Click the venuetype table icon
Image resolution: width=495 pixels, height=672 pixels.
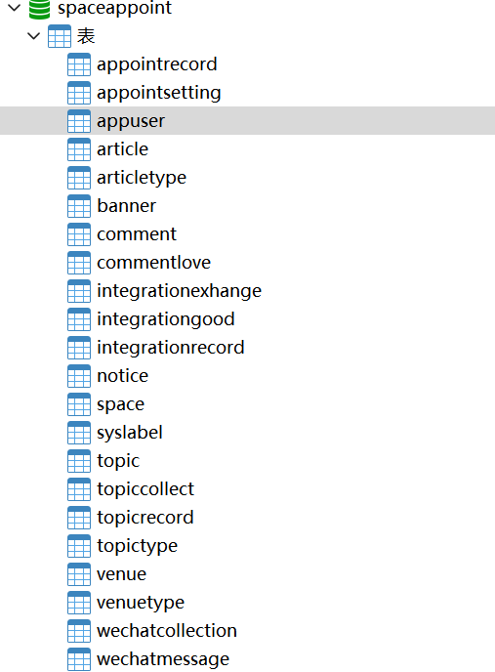[x=79, y=602]
